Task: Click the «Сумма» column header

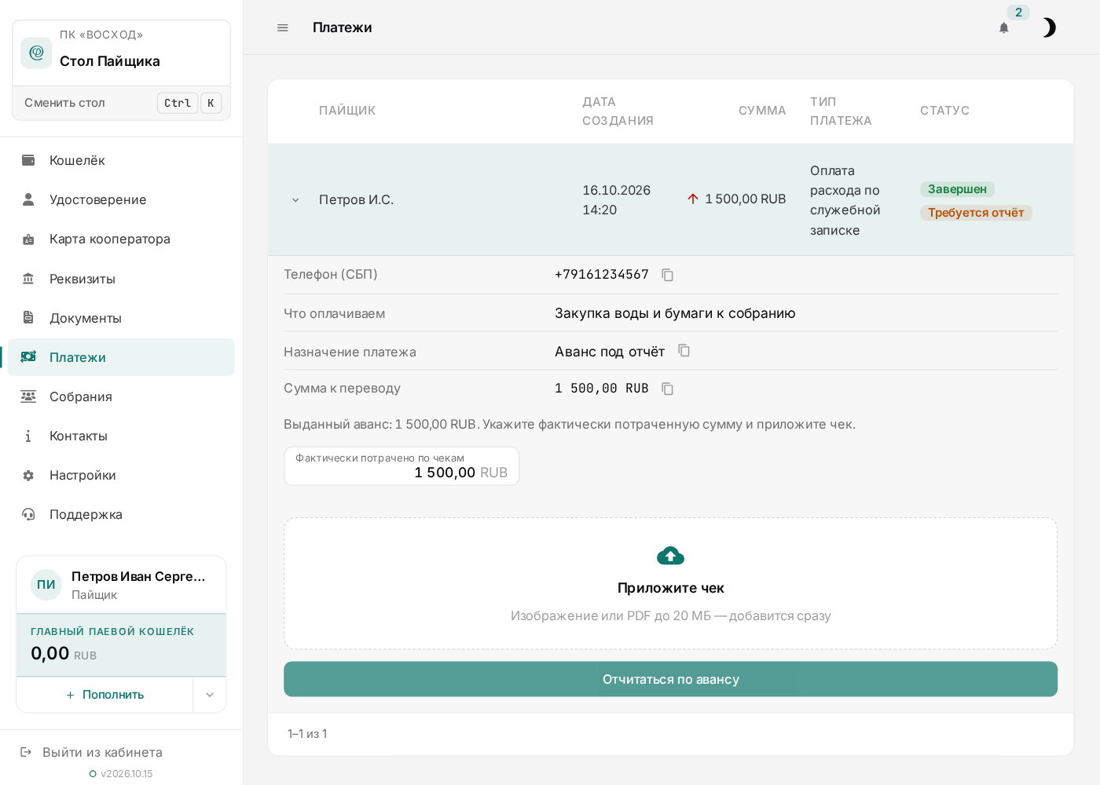Action: point(762,111)
